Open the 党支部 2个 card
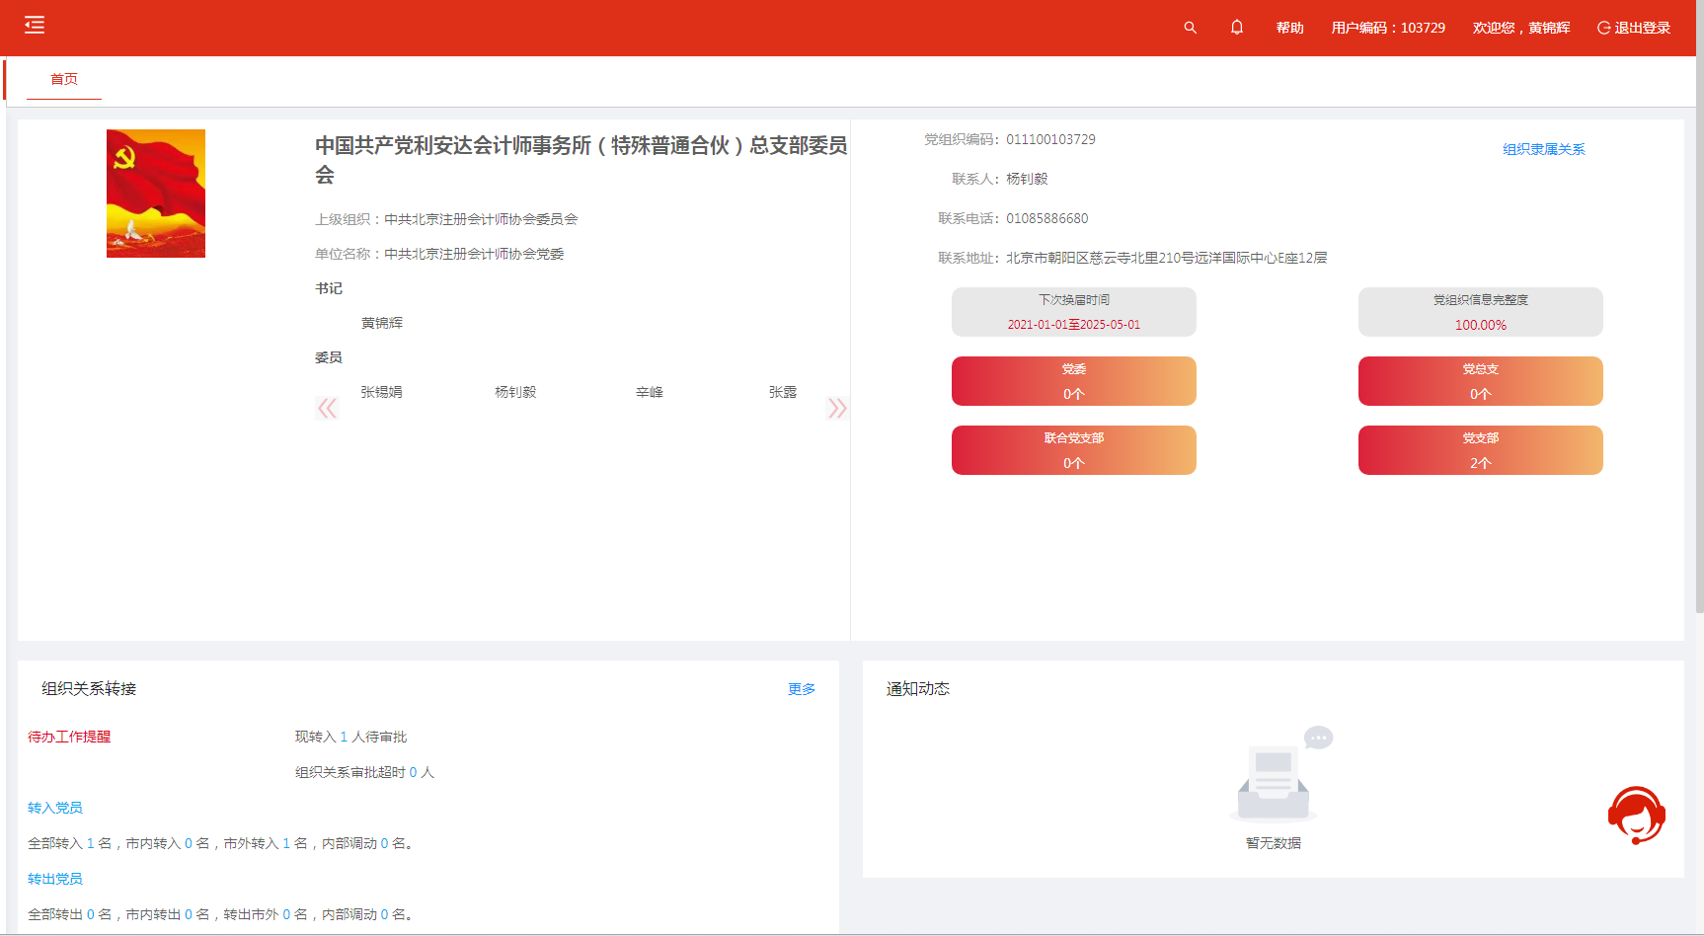This screenshot has width=1704, height=936. coord(1480,450)
